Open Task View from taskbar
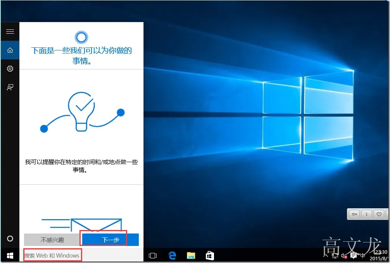The image size is (390, 263). (152, 256)
